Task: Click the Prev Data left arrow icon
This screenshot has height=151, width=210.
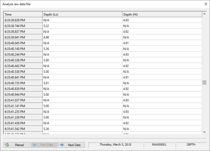Action: pyautogui.click(x=35, y=145)
